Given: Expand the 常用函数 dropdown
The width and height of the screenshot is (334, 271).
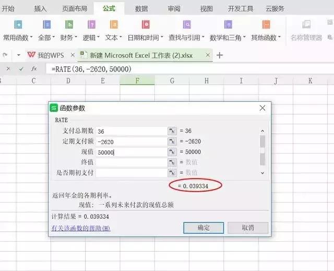Looking at the screenshot, I should tap(31, 37).
